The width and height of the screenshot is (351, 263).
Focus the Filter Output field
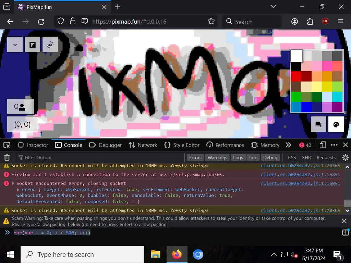[101, 158]
